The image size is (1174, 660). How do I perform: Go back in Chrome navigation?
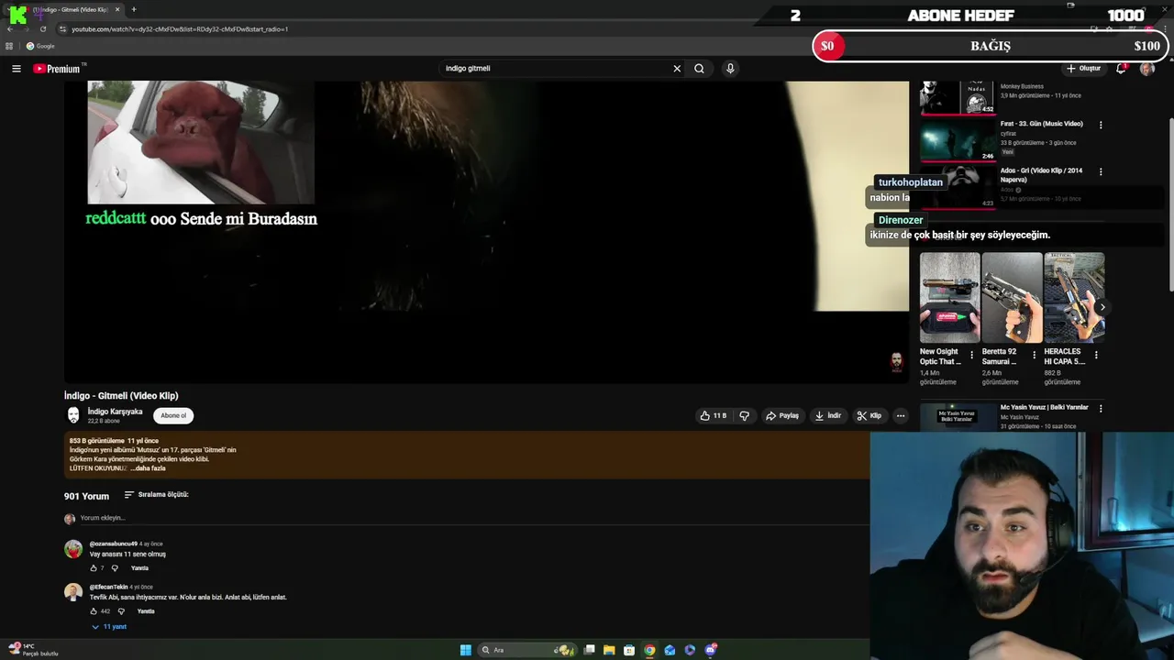(x=10, y=29)
